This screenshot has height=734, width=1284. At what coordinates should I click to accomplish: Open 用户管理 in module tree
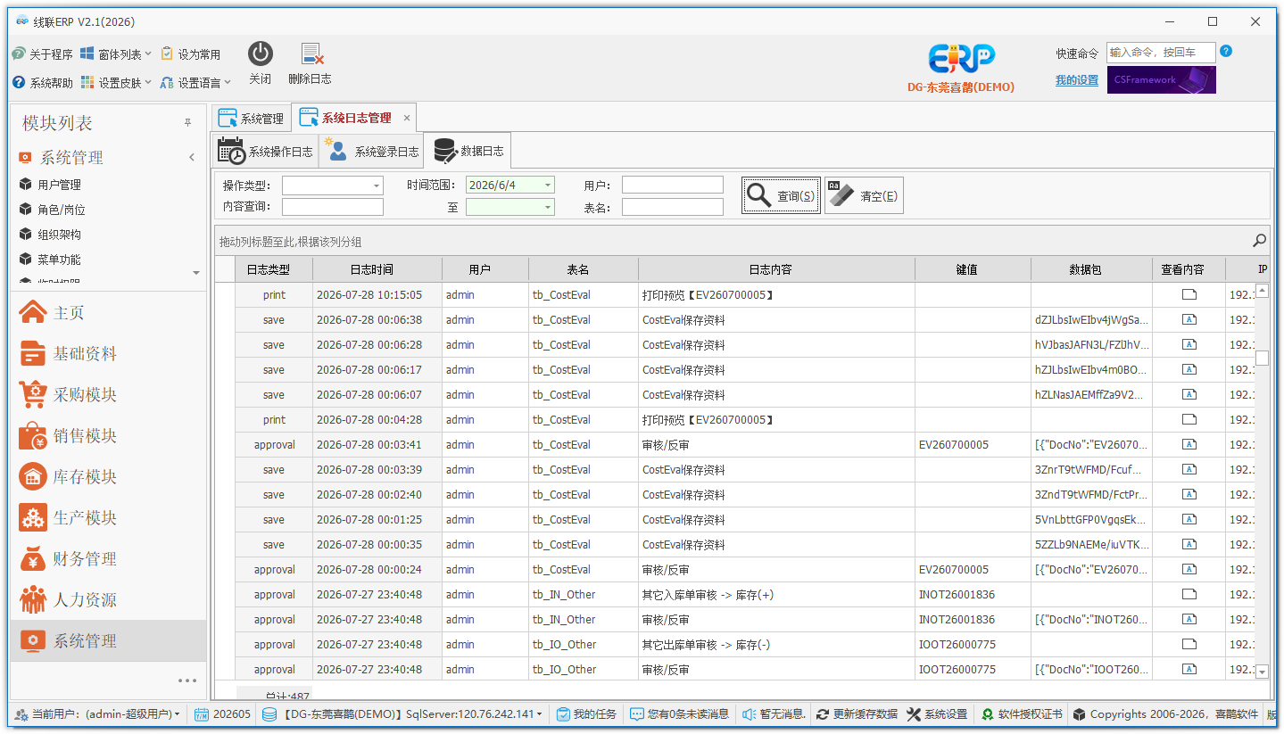pos(59,185)
